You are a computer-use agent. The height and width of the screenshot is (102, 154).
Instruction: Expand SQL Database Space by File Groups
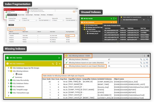click(9, 68)
